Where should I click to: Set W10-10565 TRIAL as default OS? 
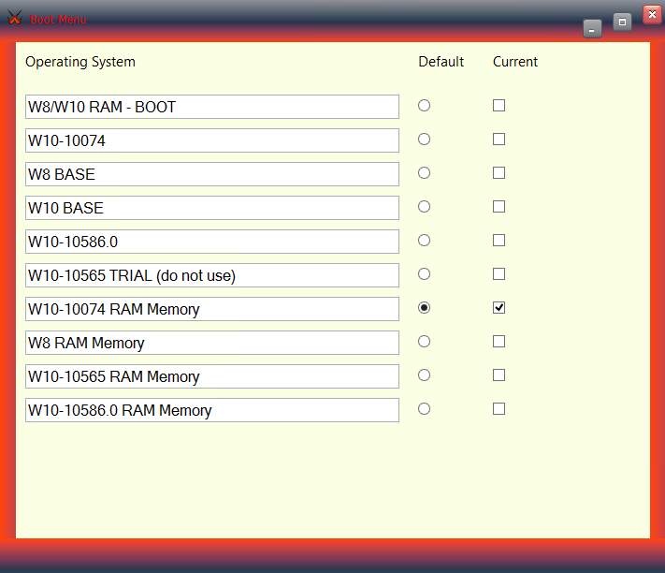click(424, 274)
